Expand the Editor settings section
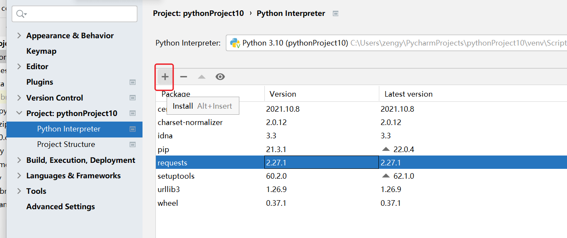Image resolution: width=567 pixels, height=238 pixels. 19,67
